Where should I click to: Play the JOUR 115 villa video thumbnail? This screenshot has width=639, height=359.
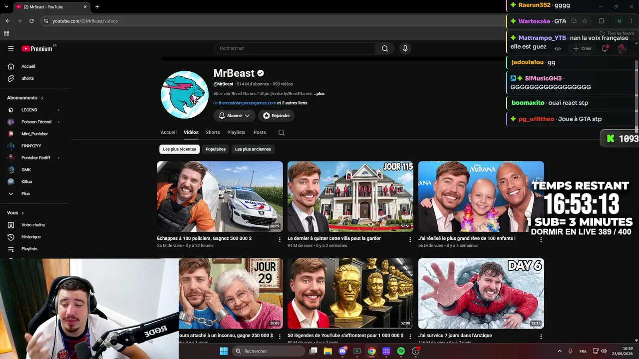pyautogui.click(x=350, y=196)
